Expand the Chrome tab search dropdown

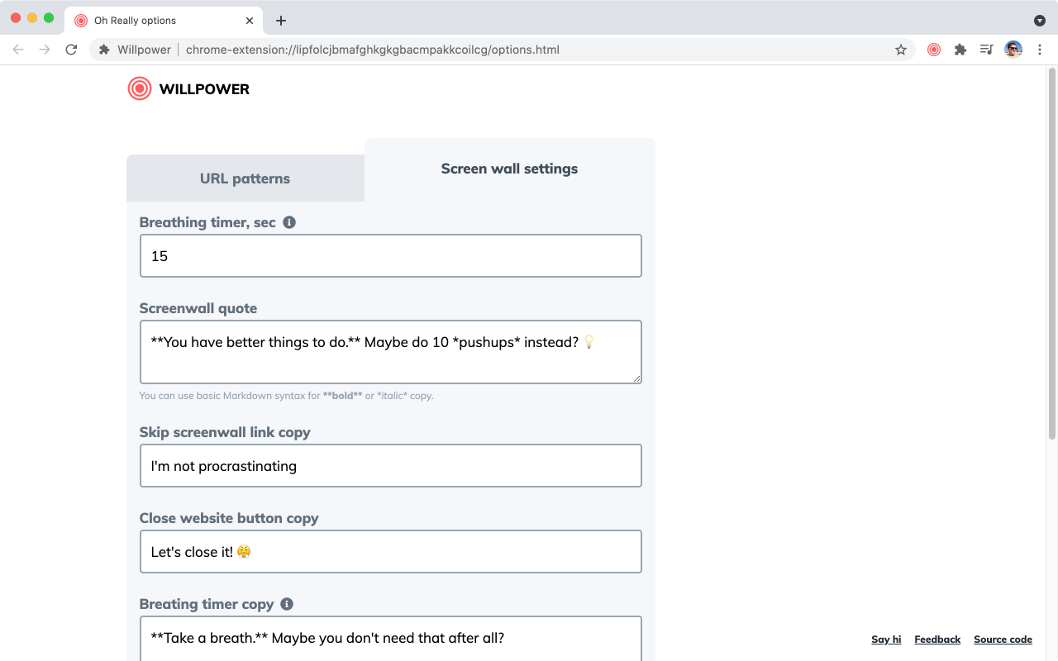[x=1040, y=21]
